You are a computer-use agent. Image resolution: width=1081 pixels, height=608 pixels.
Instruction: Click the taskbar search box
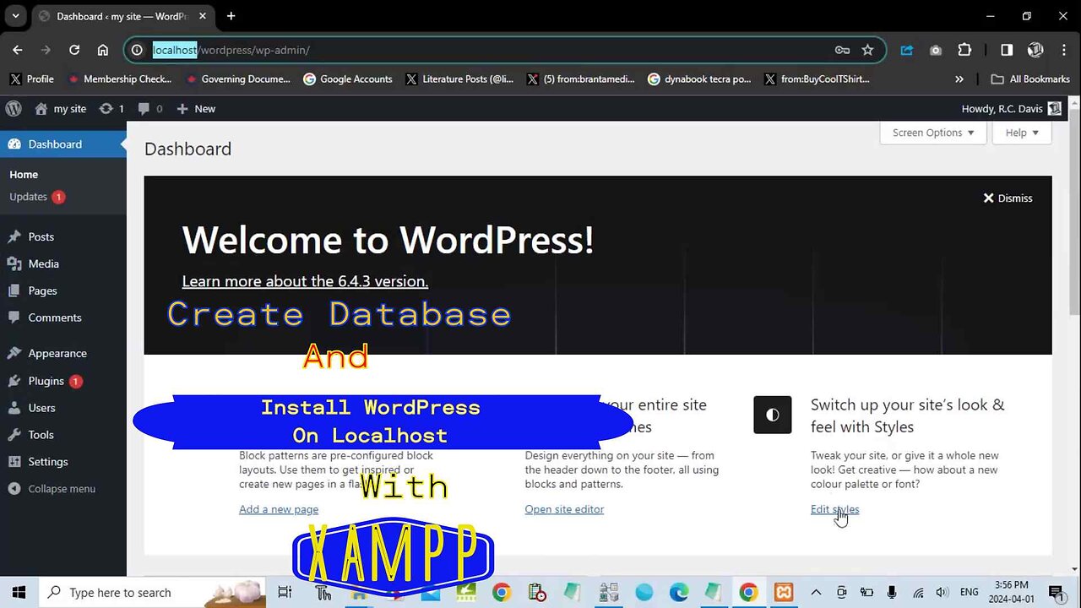(x=154, y=593)
